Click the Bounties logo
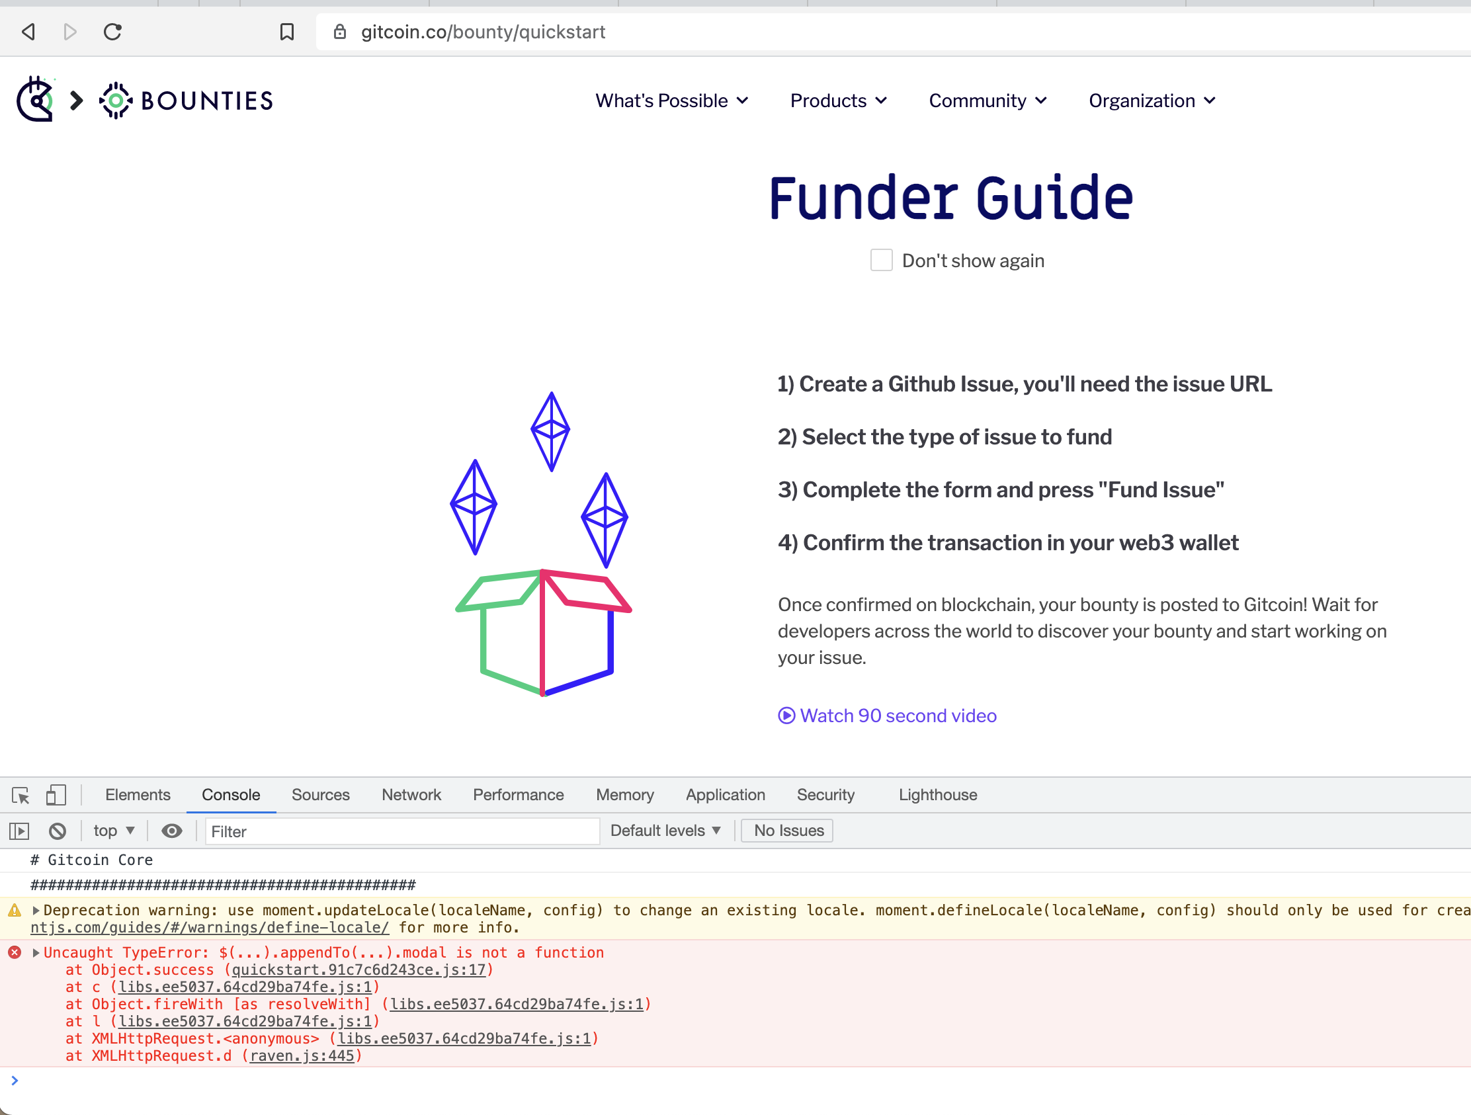 (187, 101)
